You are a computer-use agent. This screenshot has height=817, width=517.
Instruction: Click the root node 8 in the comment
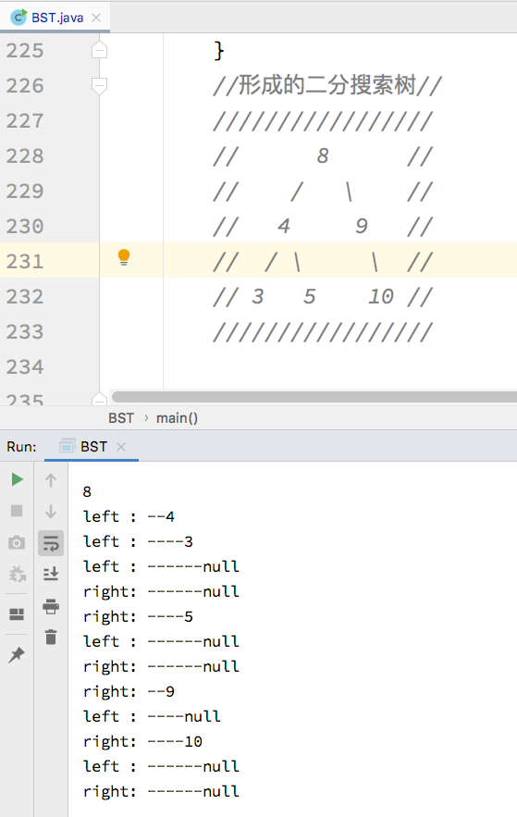pyautogui.click(x=323, y=155)
